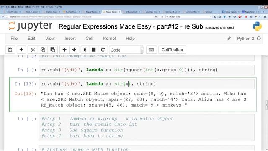Open the Cell menu
268x151 pixels.
coord(89,39)
